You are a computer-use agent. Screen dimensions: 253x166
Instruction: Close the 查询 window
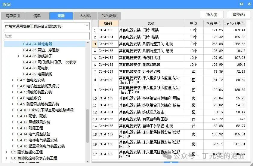249,4
